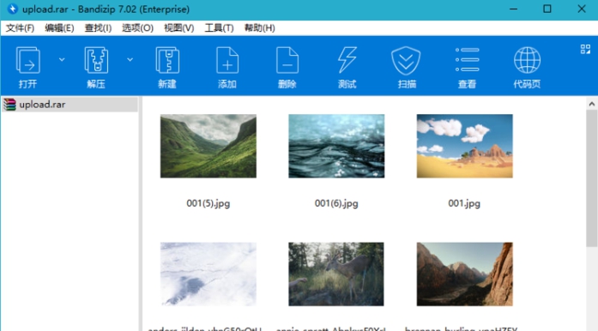Maximize the Bandizip window

point(547,9)
